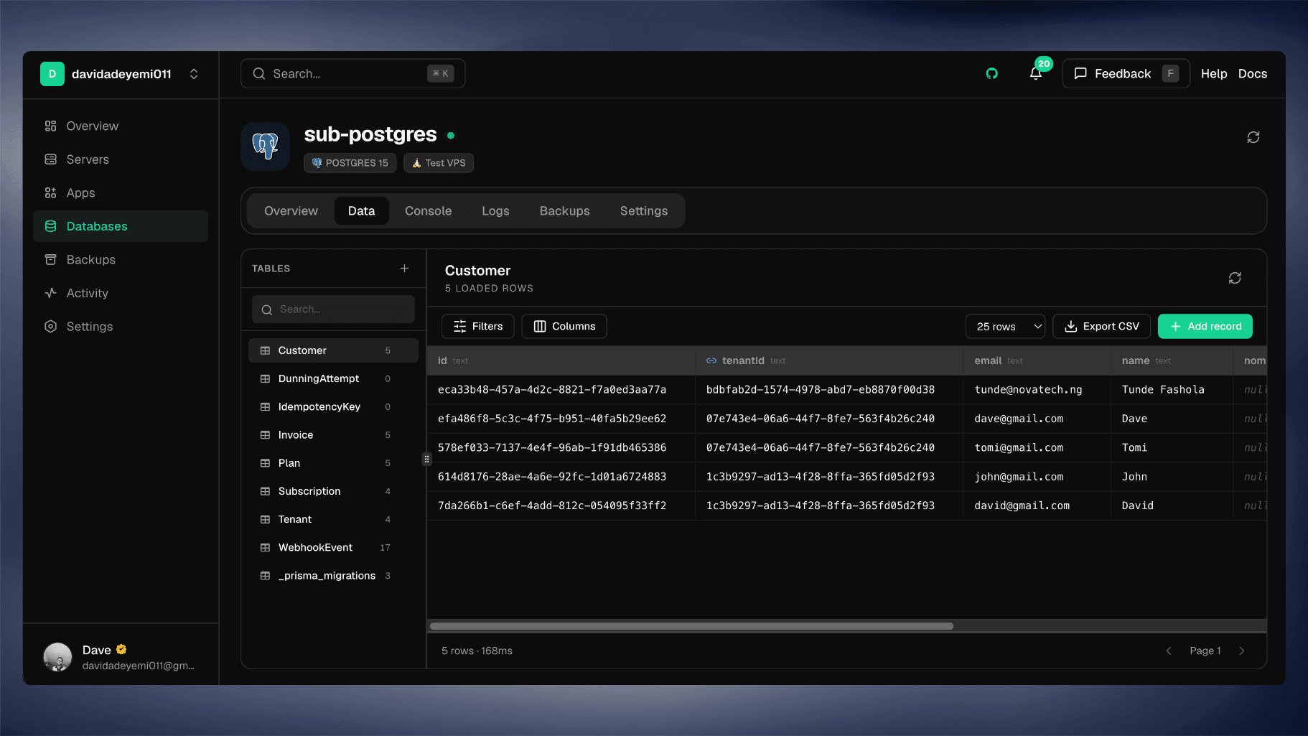Switch to the Console tab

tap(428, 210)
